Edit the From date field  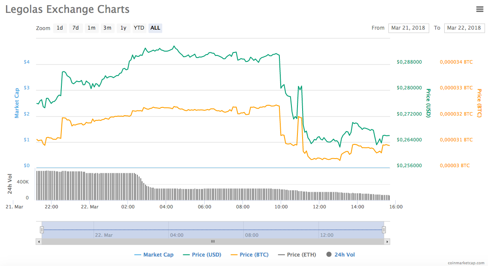click(x=408, y=28)
